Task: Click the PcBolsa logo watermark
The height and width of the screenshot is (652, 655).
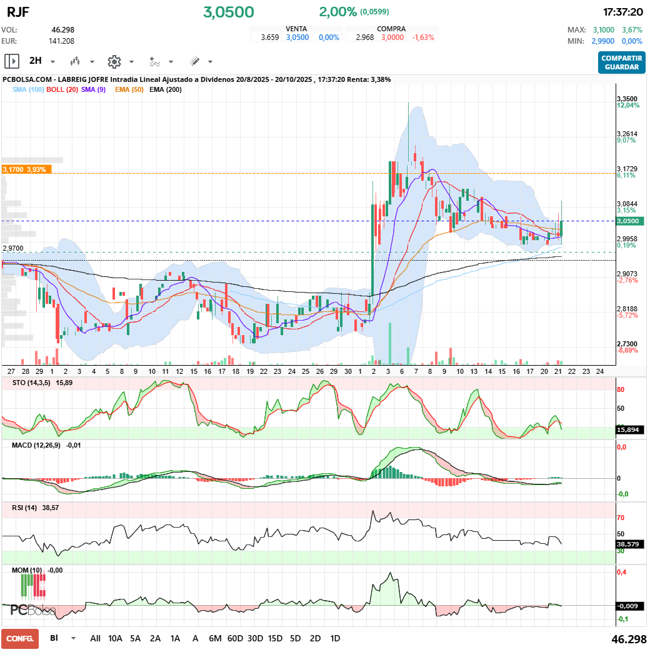Action: click(32, 609)
